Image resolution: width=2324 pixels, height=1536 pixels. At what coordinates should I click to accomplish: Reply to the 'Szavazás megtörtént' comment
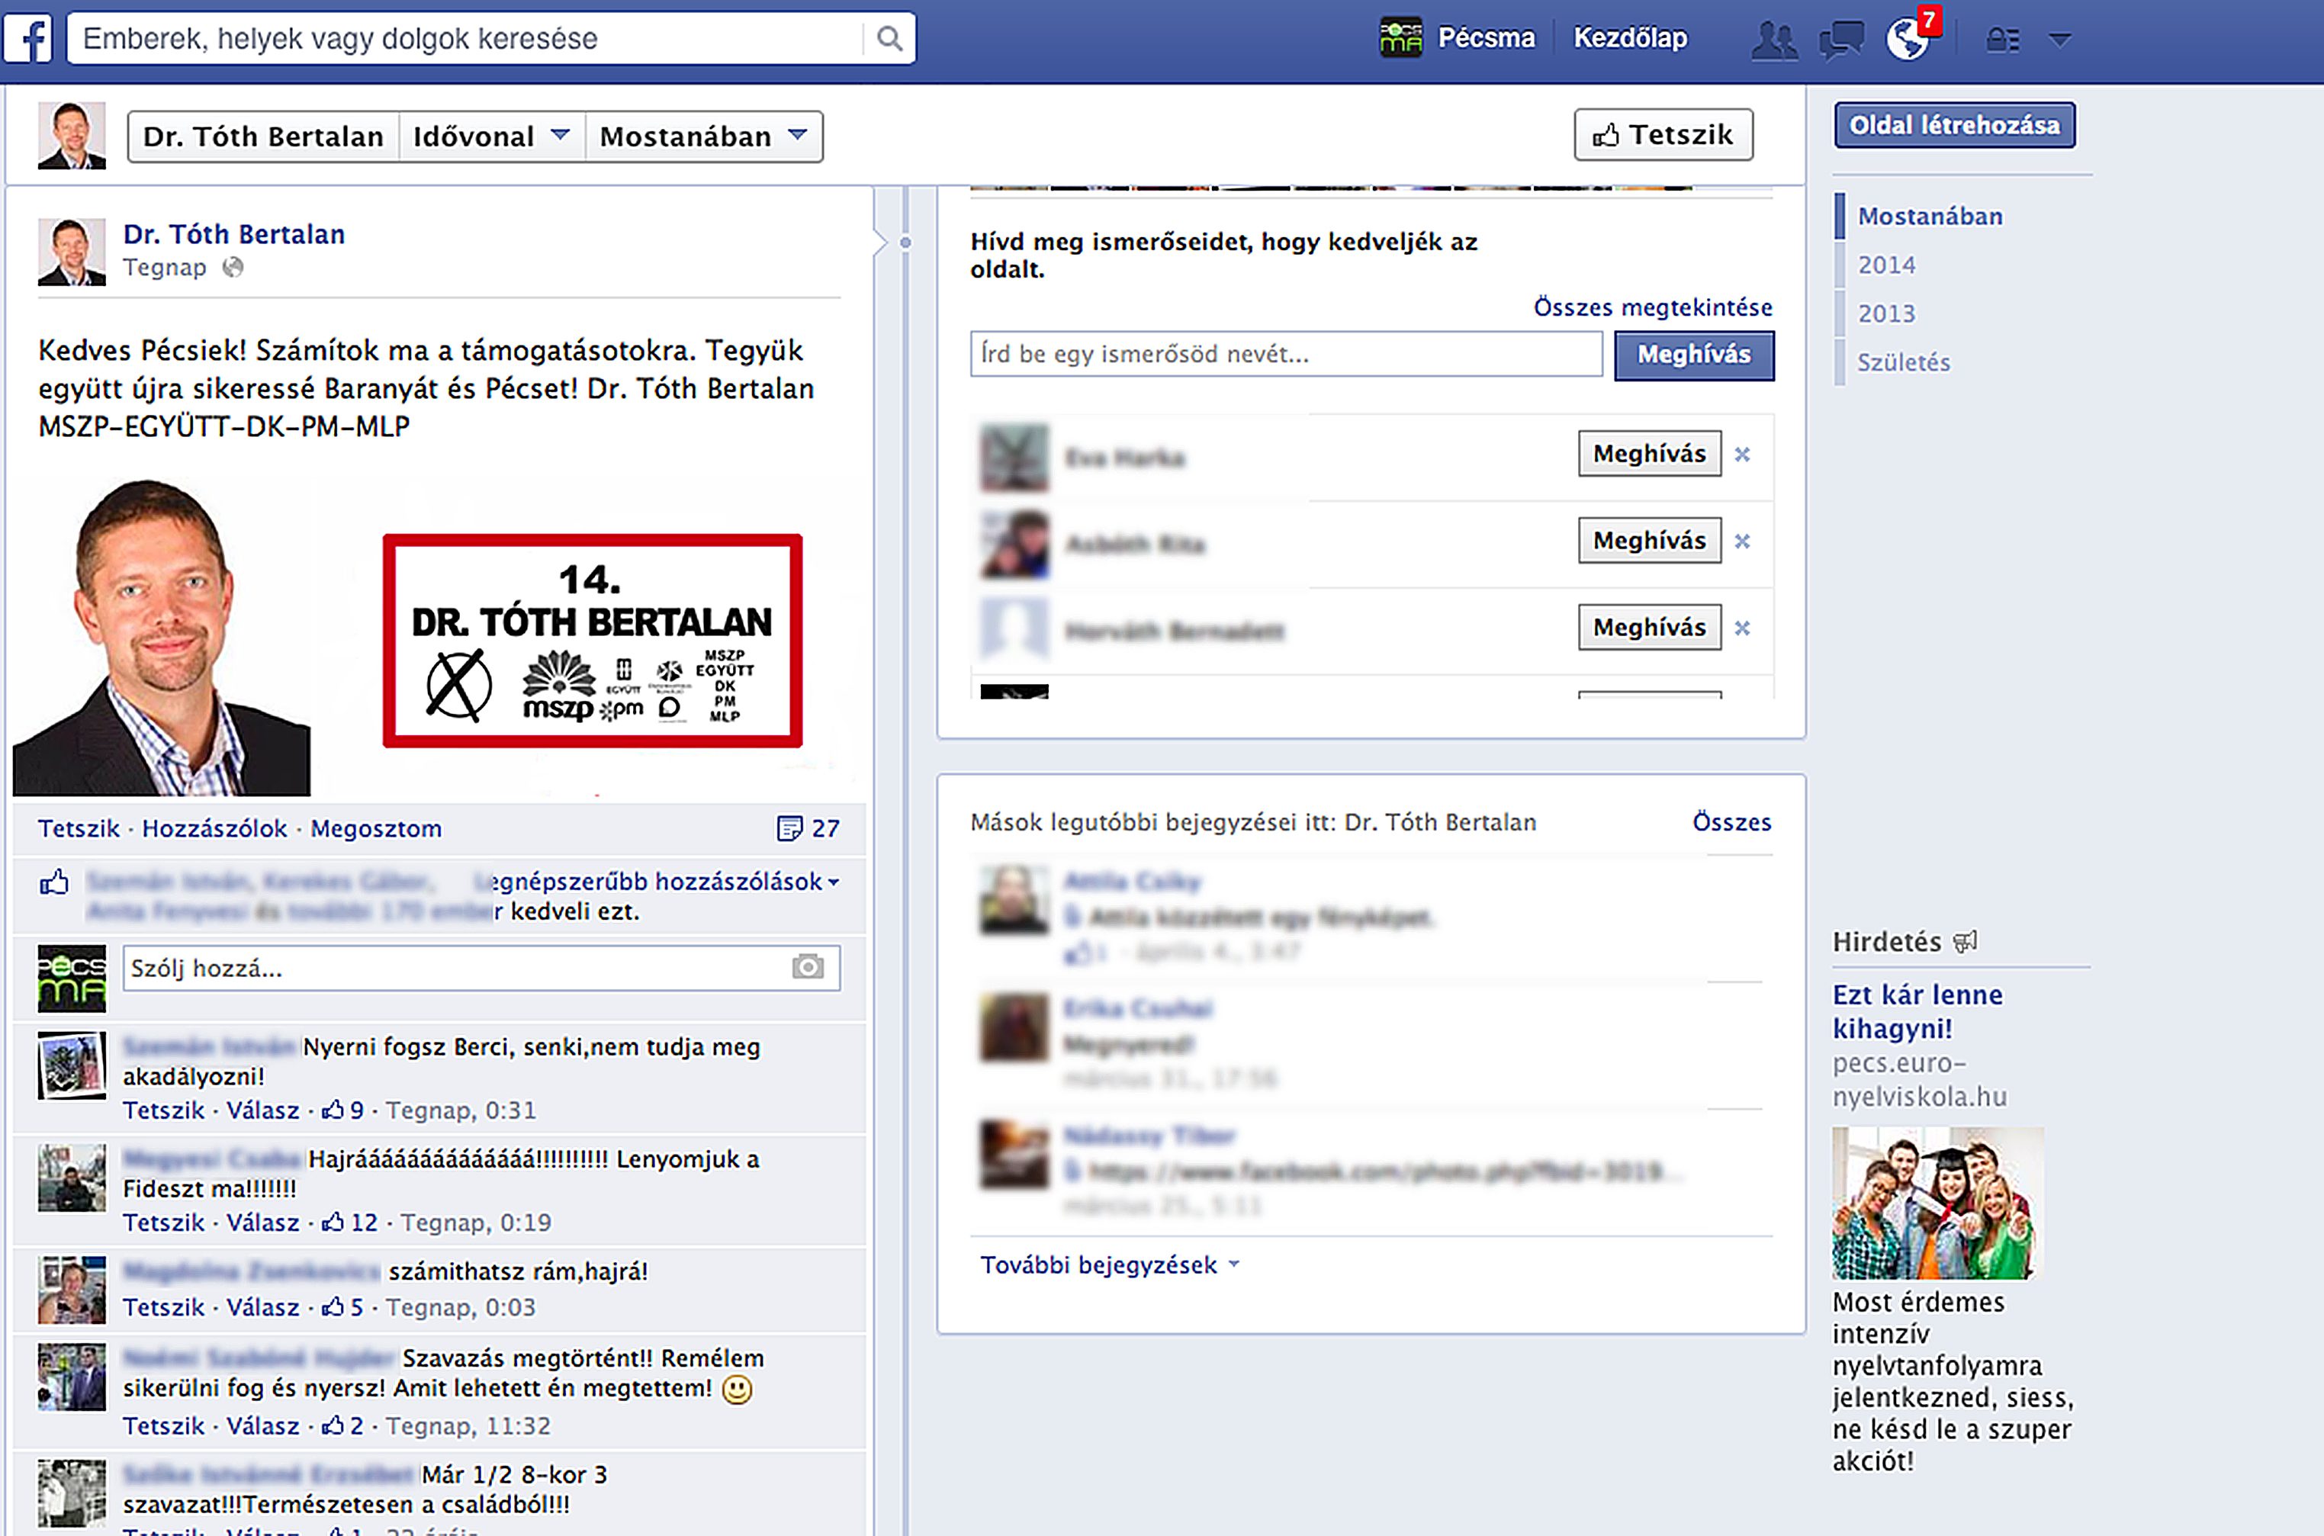(262, 1425)
